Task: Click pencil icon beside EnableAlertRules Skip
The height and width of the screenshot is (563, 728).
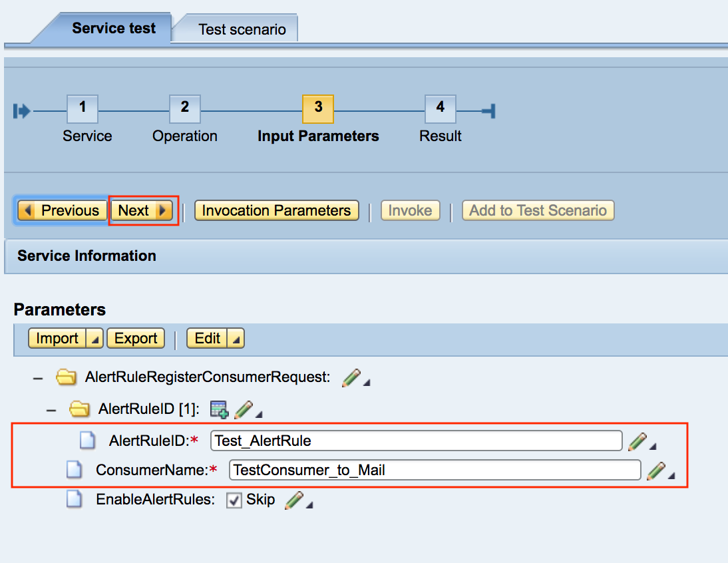Action: 294,500
